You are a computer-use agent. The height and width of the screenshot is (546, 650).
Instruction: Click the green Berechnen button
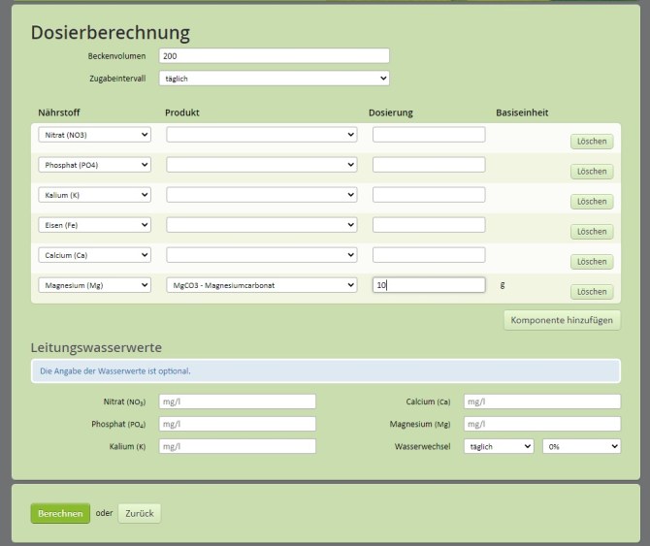(60, 514)
